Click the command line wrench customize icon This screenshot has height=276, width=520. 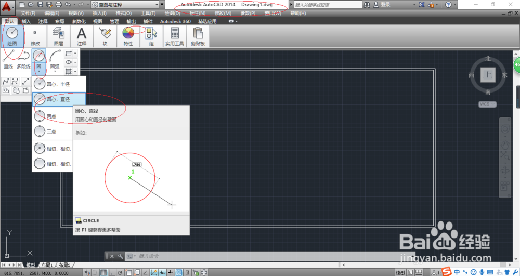tap(120, 256)
